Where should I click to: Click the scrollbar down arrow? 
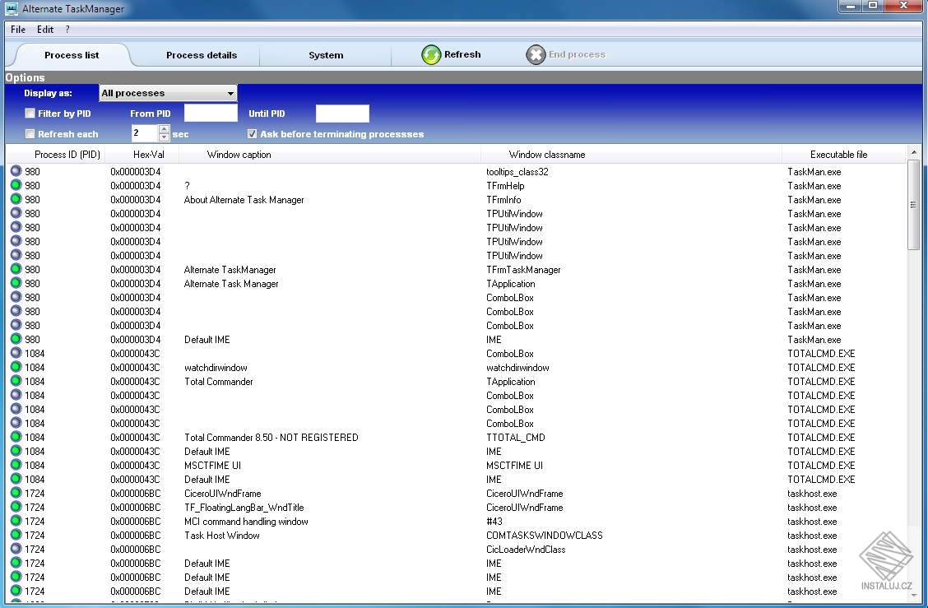pos(913,595)
